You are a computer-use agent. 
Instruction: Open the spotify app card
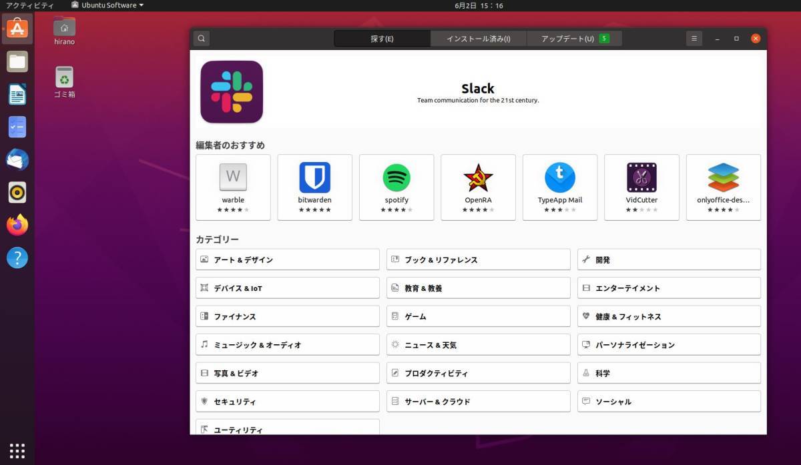coord(396,187)
